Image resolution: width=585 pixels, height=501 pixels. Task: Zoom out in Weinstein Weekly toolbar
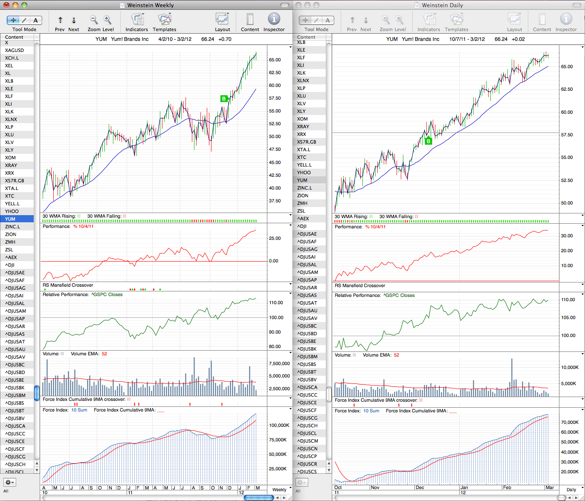click(x=94, y=20)
